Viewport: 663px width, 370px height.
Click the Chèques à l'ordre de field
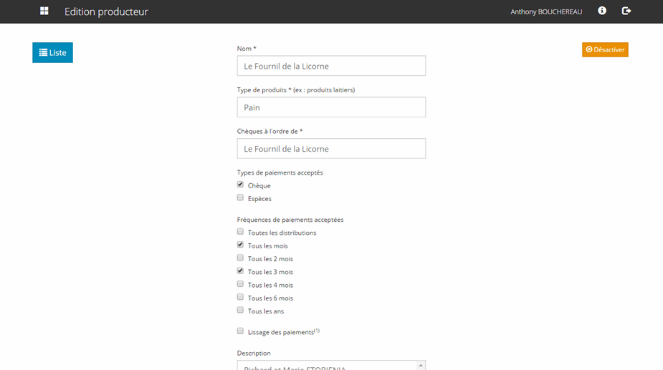click(x=331, y=149)
